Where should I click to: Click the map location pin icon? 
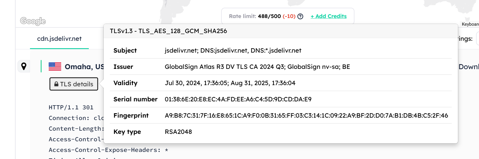(24, 66)
